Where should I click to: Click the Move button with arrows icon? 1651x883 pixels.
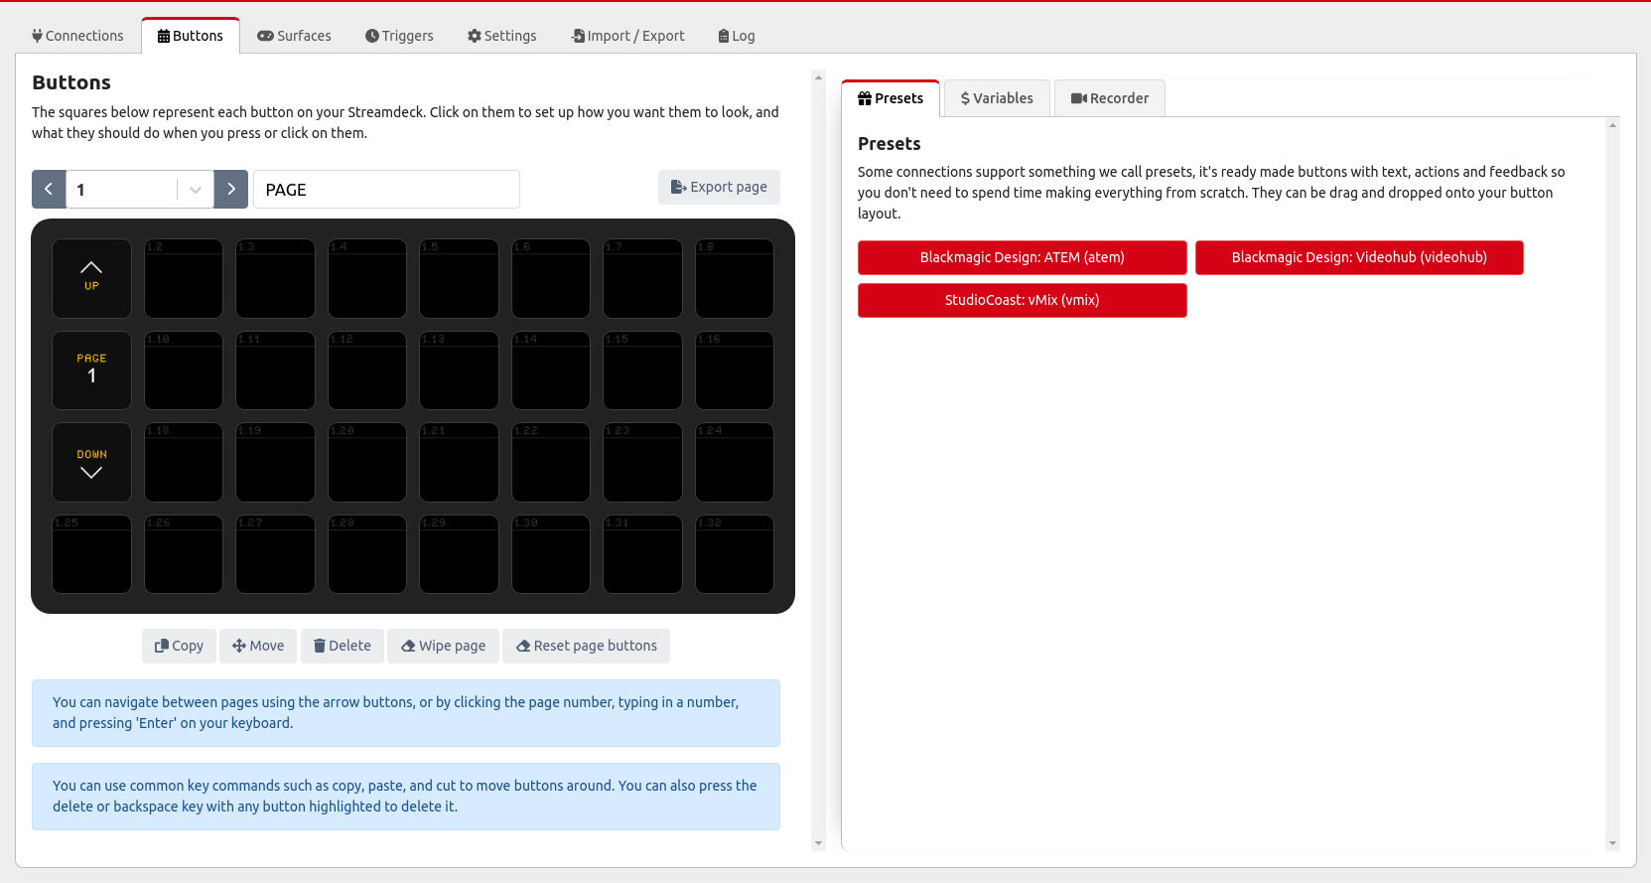[258, 646]
